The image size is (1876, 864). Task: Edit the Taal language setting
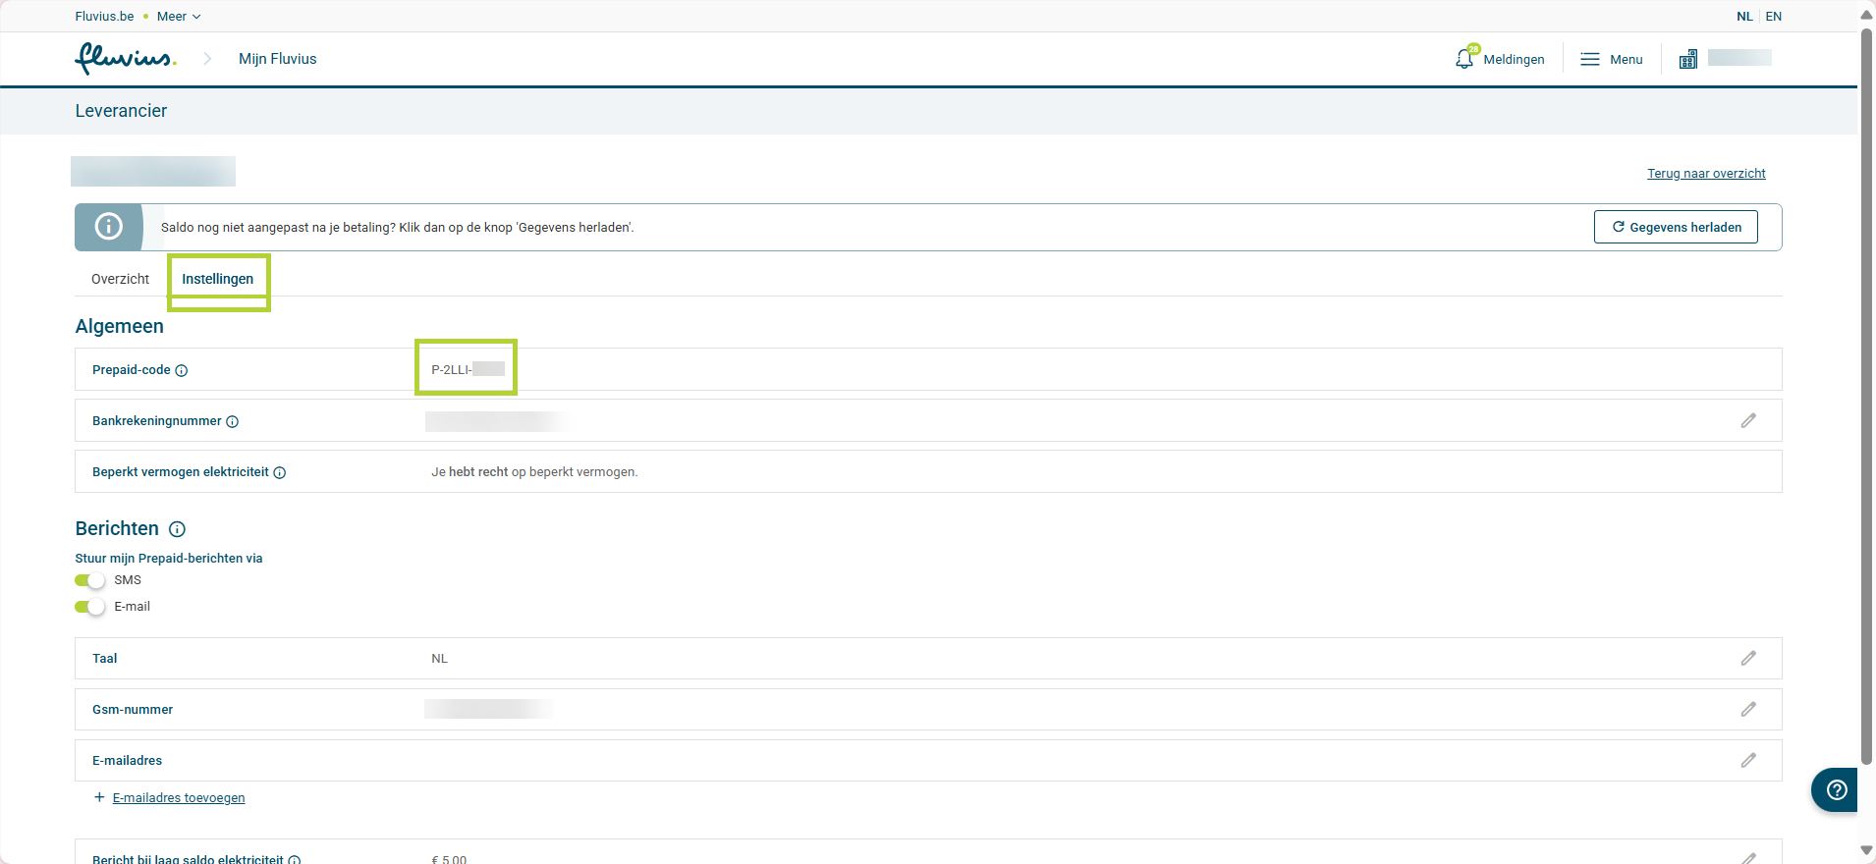click(x=1748, y=658)
